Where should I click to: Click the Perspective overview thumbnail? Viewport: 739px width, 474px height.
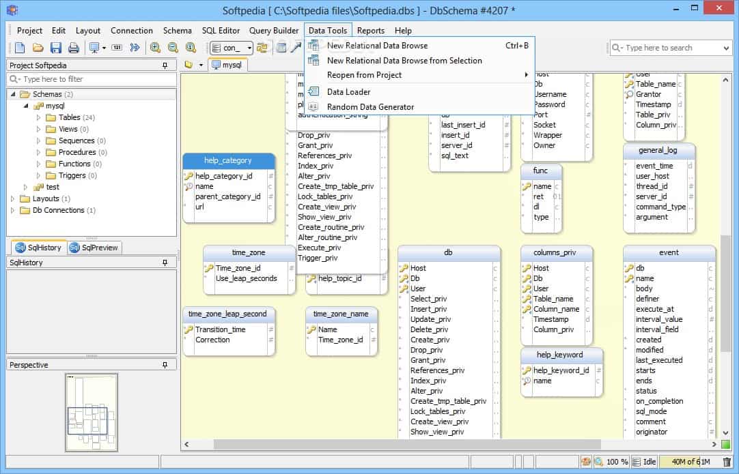click(92, 413)
